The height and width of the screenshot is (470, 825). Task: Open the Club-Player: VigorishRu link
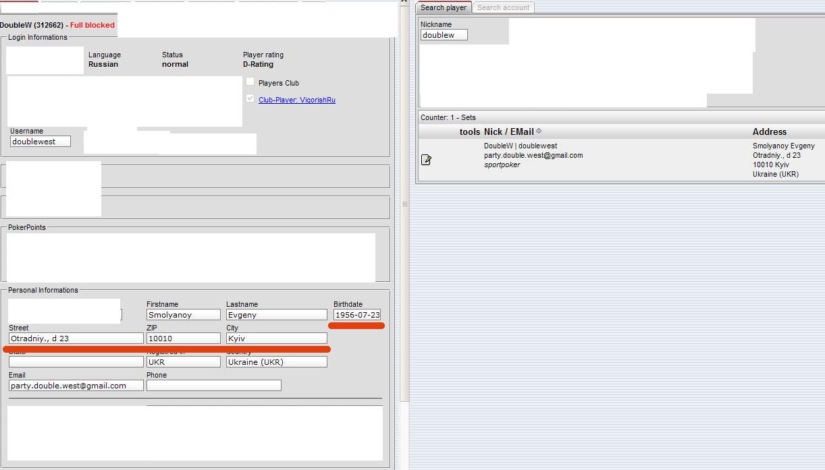pos(296,100)
